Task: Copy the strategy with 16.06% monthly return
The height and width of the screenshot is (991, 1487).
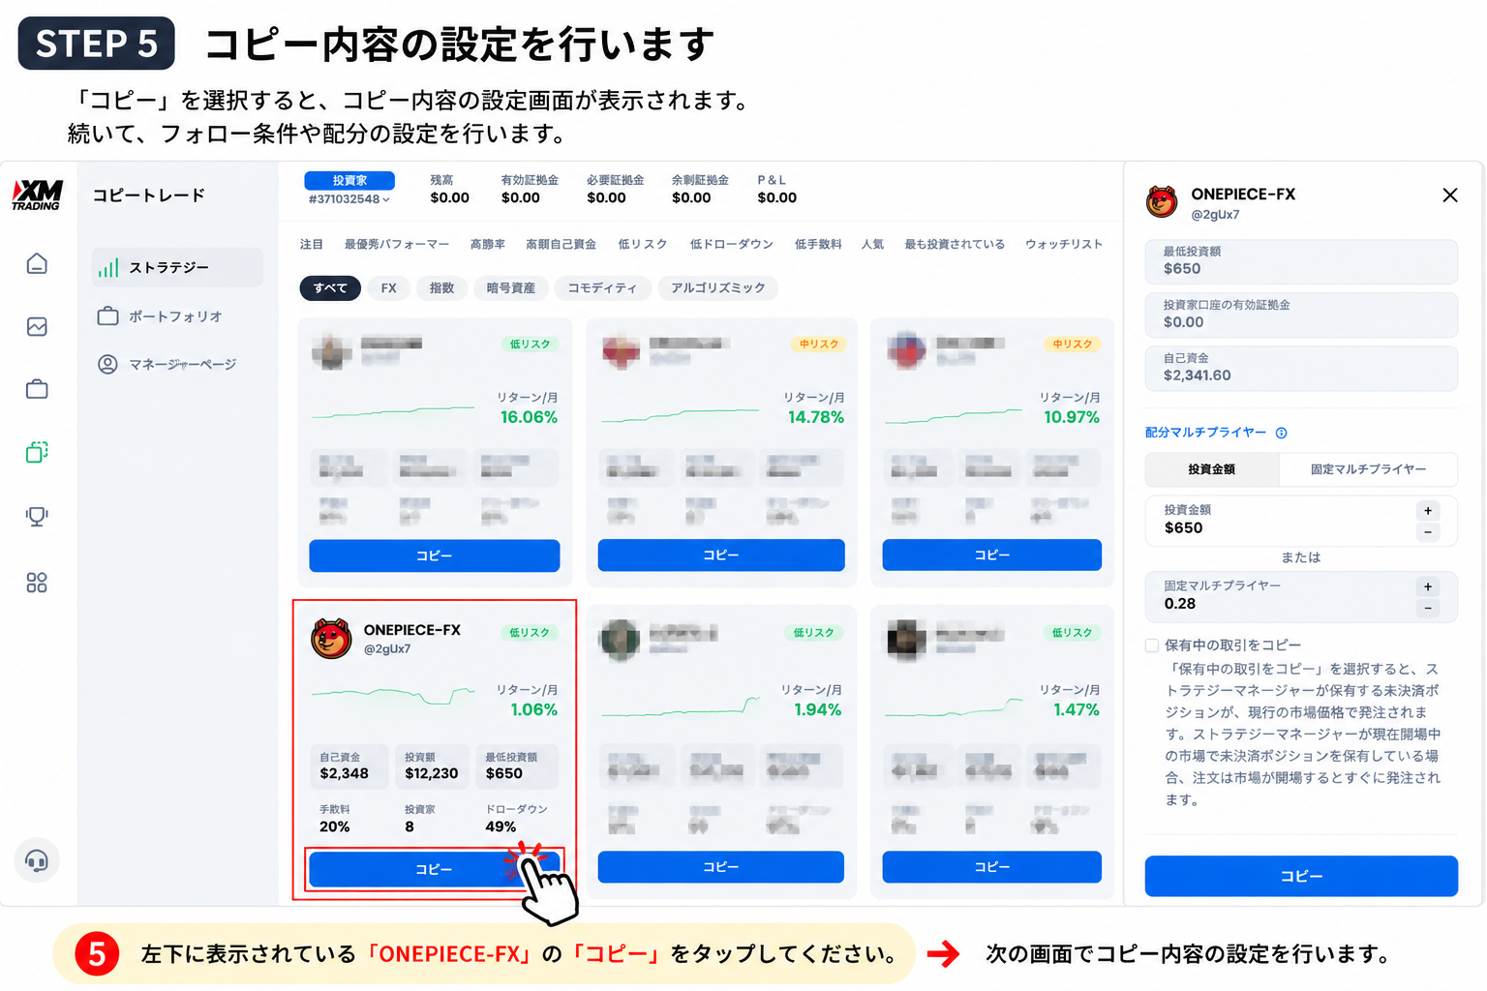Action: [x=435, y=556]
